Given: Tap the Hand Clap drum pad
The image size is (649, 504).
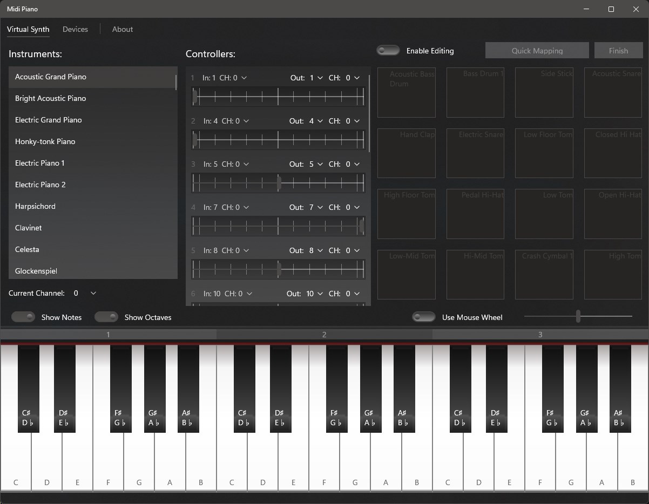Looking at the screenshot, I should [x=406, y=153].
